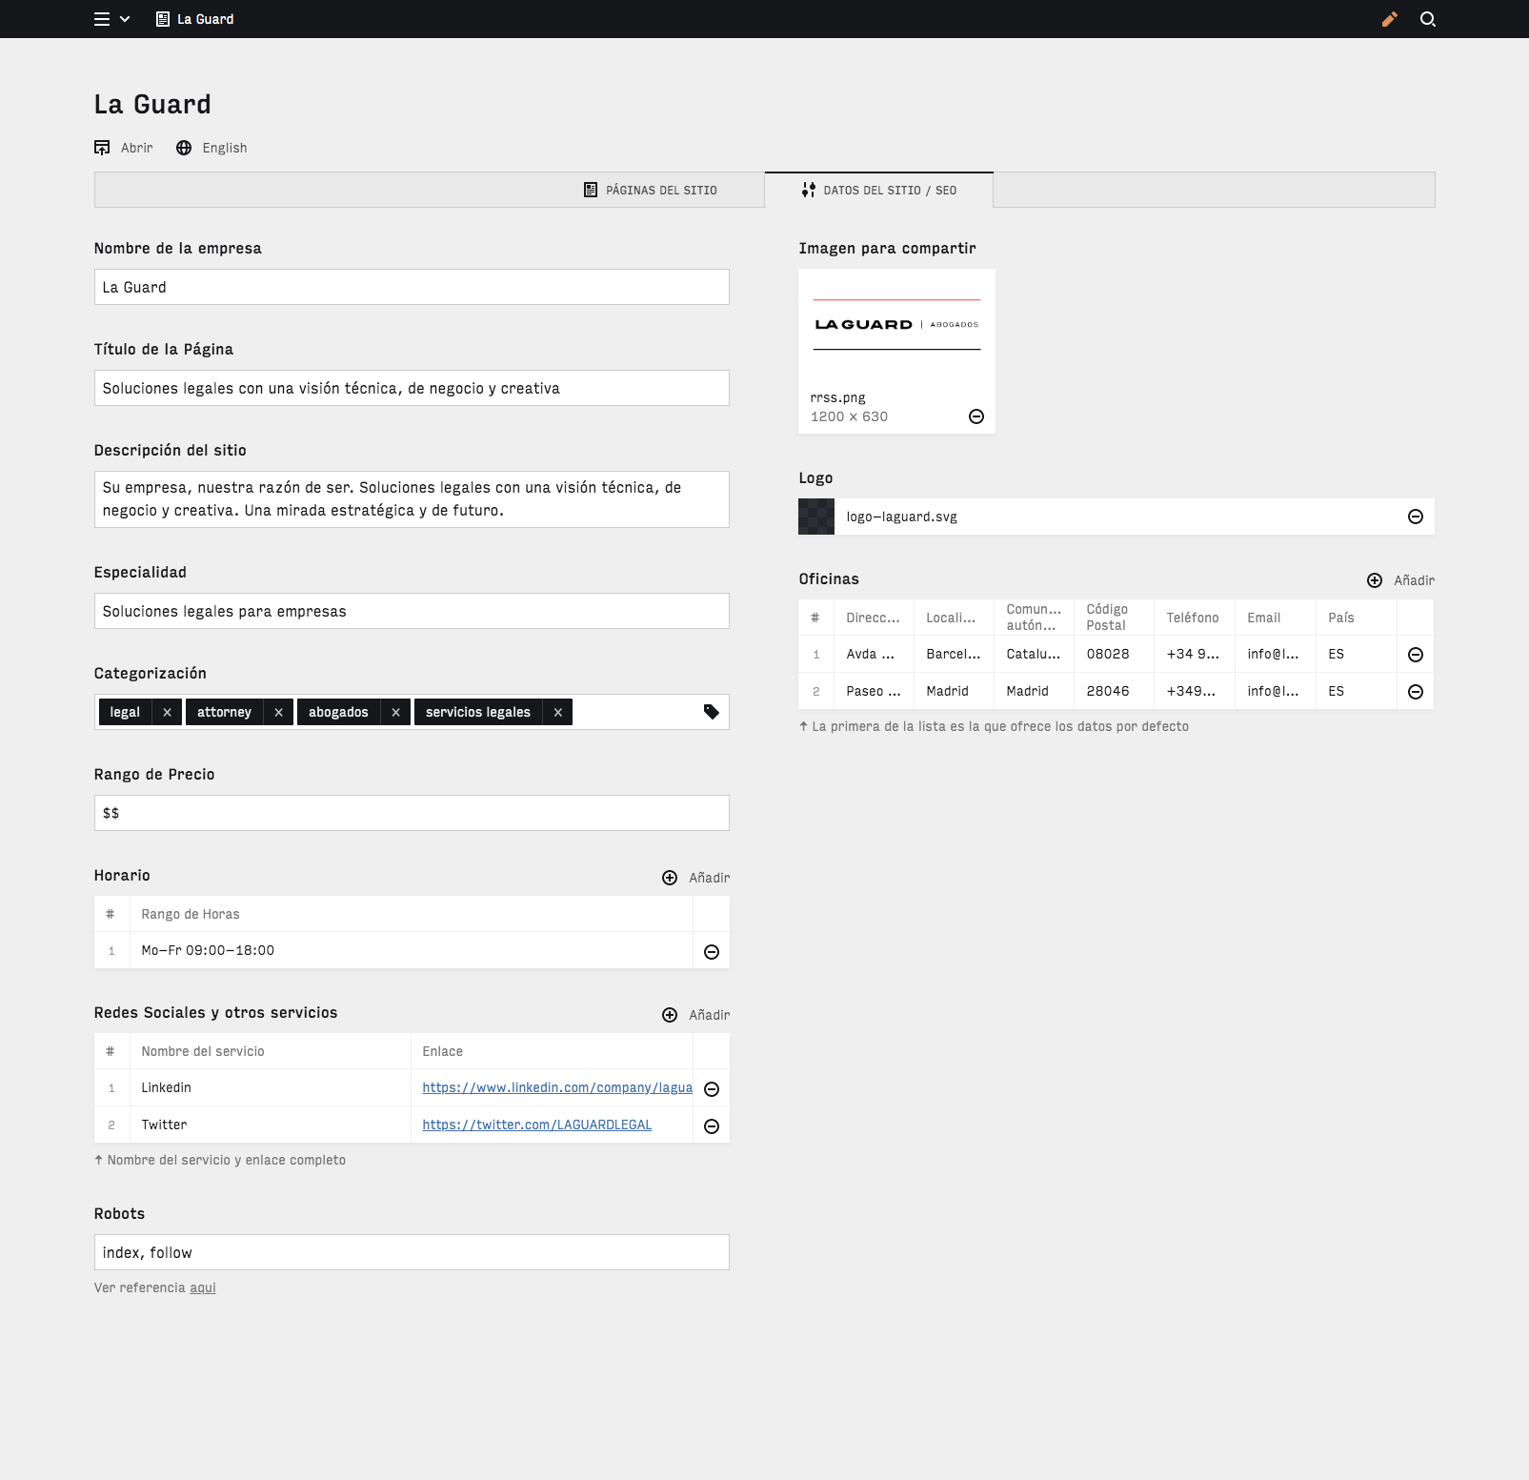Remove the "attorney" tag
This screenshot has width=1529, height=1480.
278,712
